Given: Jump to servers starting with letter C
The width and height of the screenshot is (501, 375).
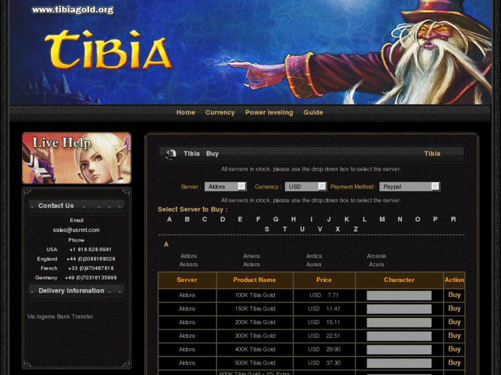Looking at the screenshot, I should pos(205,219).
